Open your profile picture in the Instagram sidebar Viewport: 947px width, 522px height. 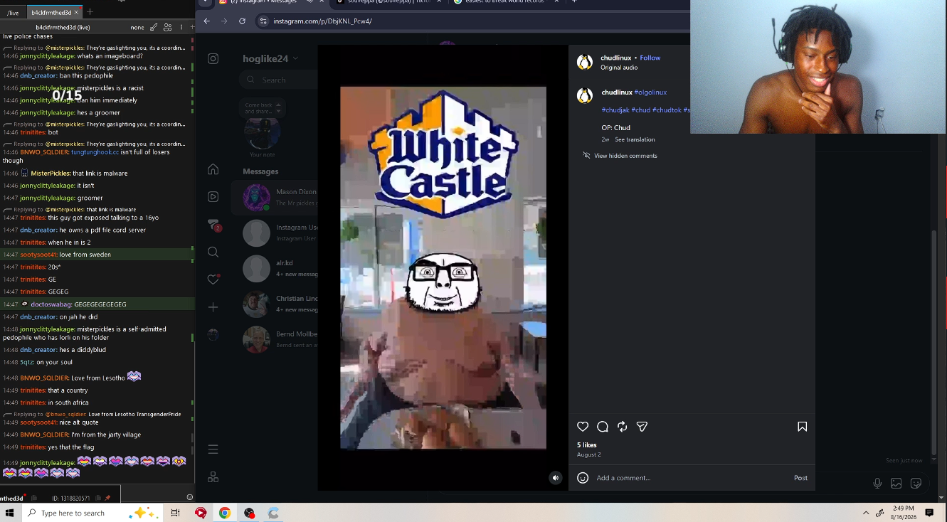(213, 335)
